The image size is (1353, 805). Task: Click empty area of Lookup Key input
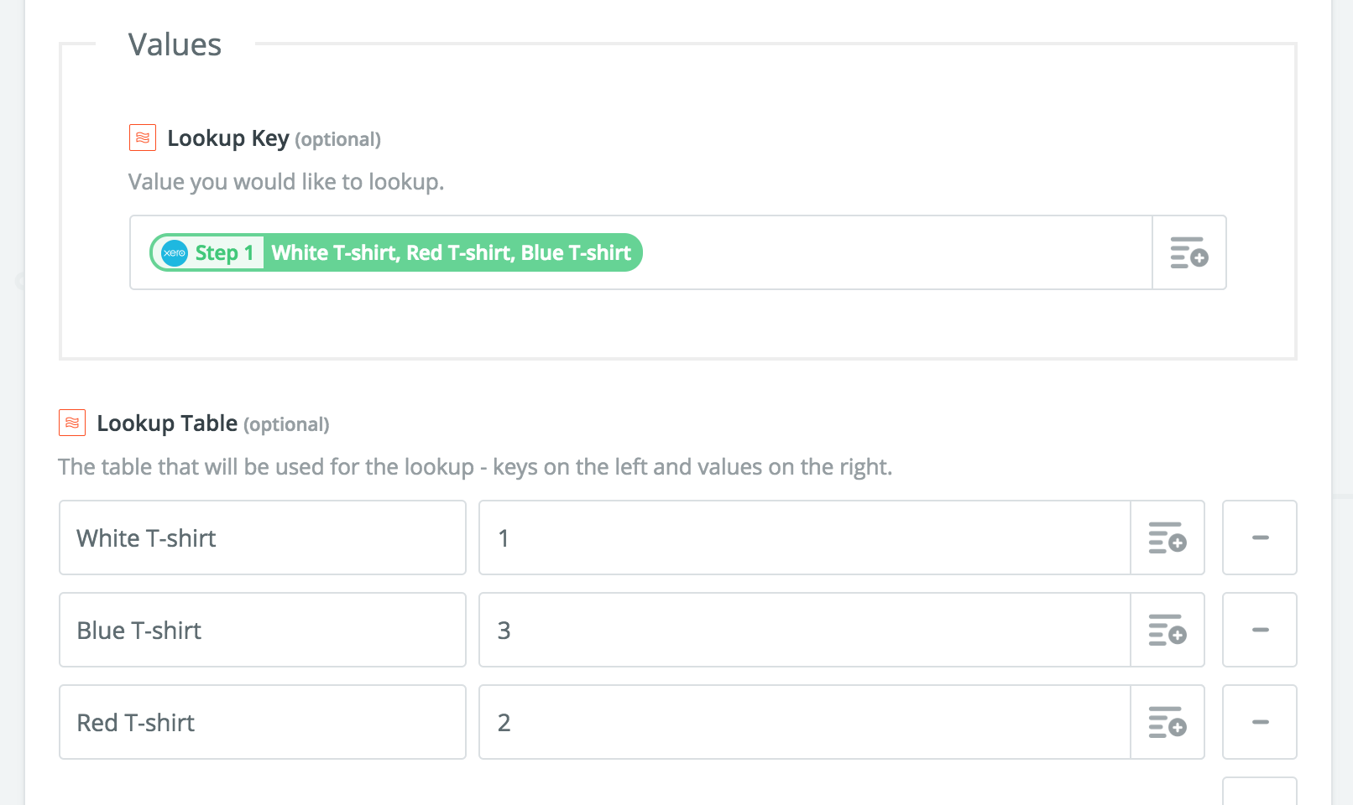896,252
